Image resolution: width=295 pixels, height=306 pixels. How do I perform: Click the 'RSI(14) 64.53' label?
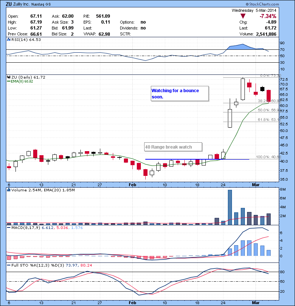click(x=26, y=39)
